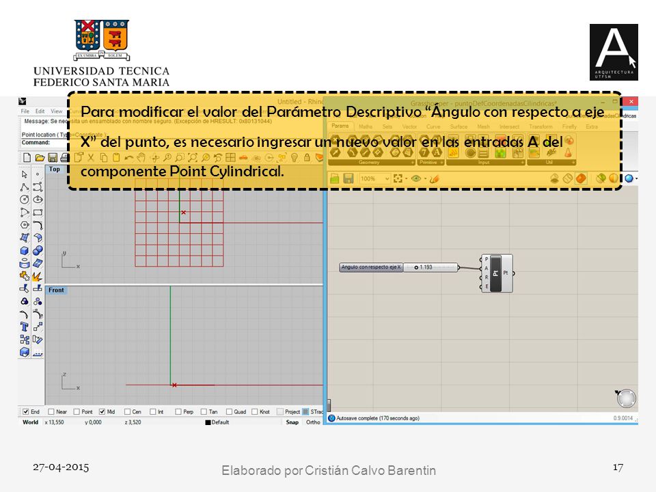
Task: Expand the Geometry panel plus button
Action: pos(413,163)
